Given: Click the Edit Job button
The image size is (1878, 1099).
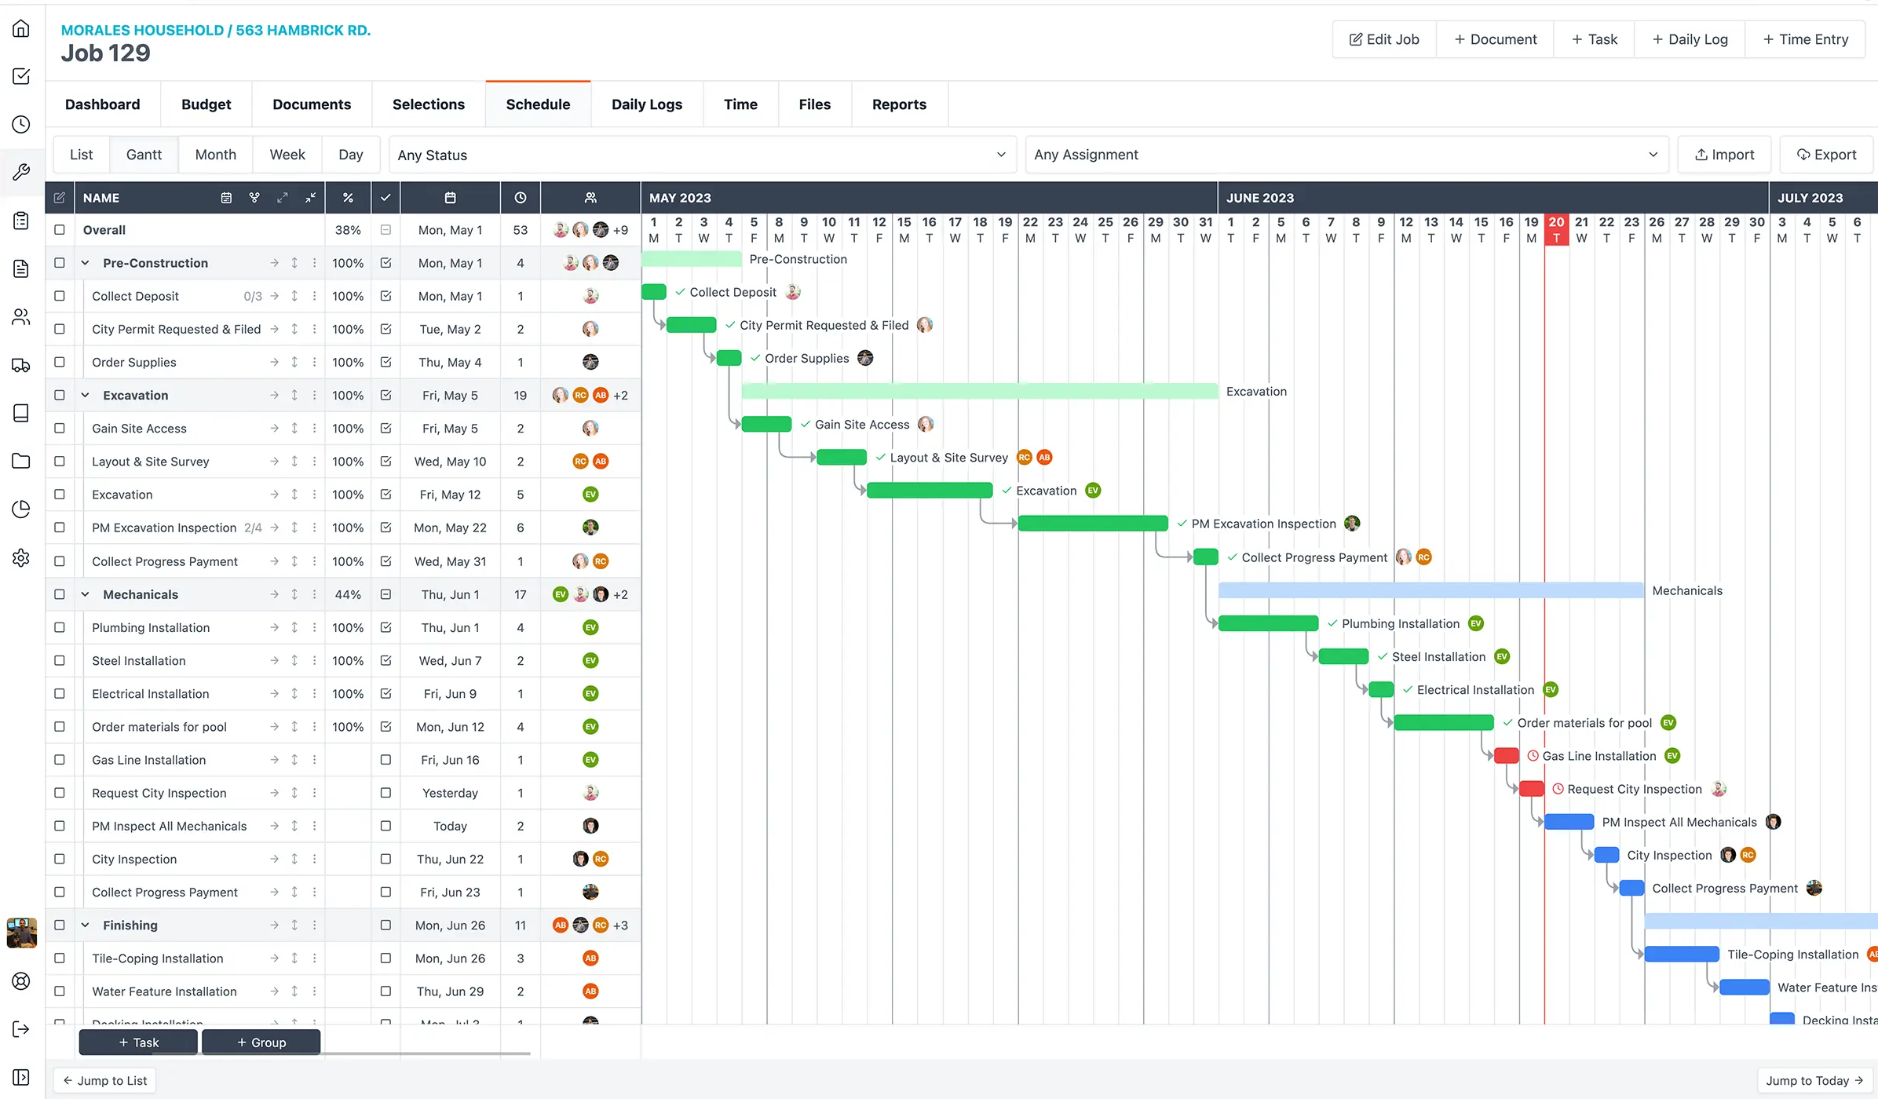Looking at the screenshot, I should click(x=1384, y=39).
